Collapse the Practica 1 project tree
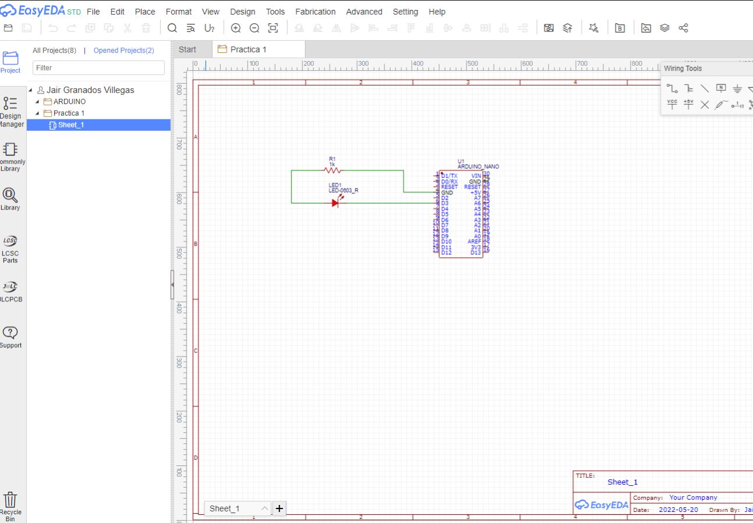The width and height of the screenshot is (753, 523). 36,113
